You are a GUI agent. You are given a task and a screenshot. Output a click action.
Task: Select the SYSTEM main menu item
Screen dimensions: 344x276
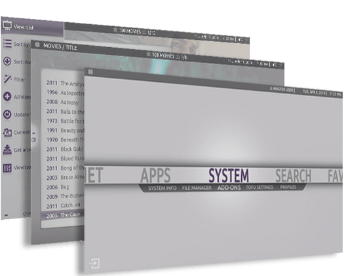[229, 176]
